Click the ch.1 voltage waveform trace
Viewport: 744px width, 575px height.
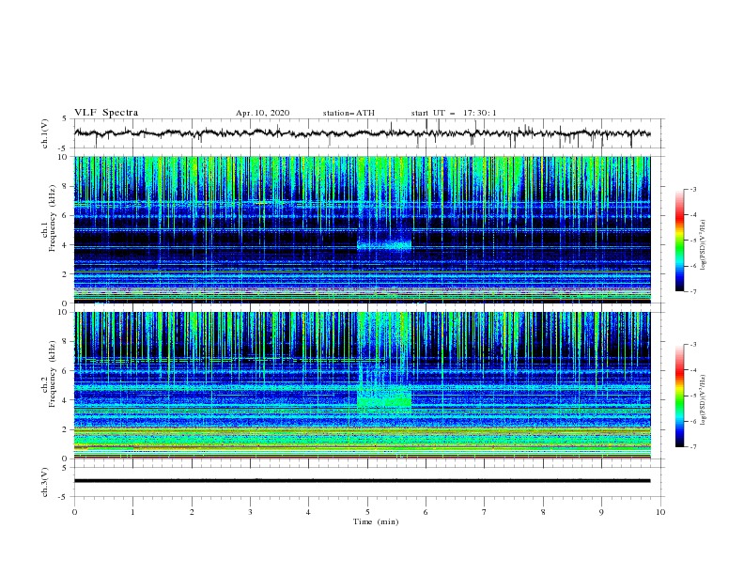[x=362, y=133]
